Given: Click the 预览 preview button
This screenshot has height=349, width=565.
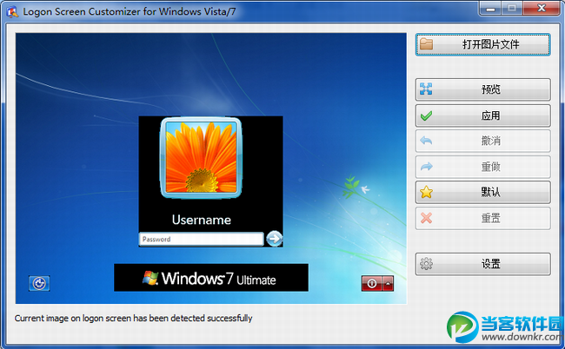Looking at the screenshot, I should coord(482,89).
